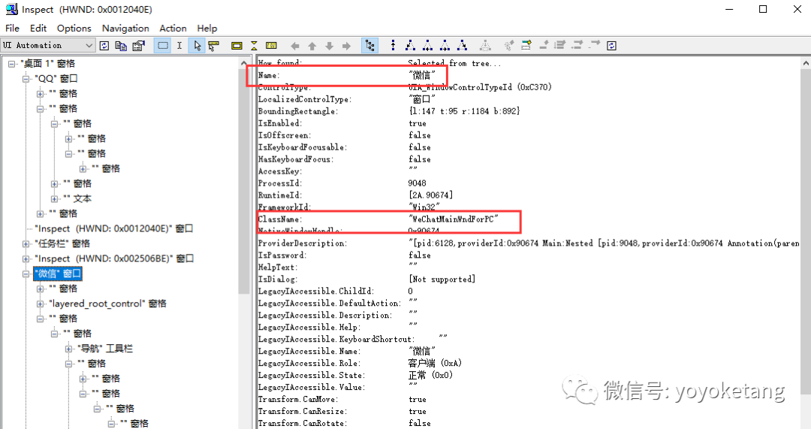Click the navigate to last child icon

[x=463, y=46]
